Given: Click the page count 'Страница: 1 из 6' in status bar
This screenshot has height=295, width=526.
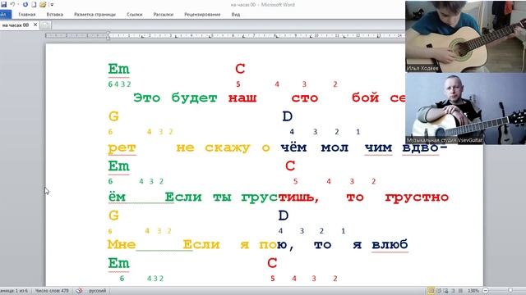Looking at the screenshot, I should click(x=14, y=291).
